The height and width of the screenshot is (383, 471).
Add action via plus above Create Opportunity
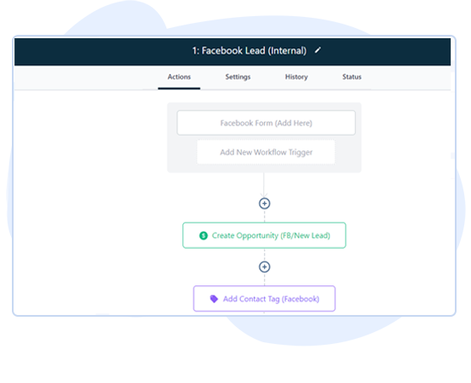264,204
